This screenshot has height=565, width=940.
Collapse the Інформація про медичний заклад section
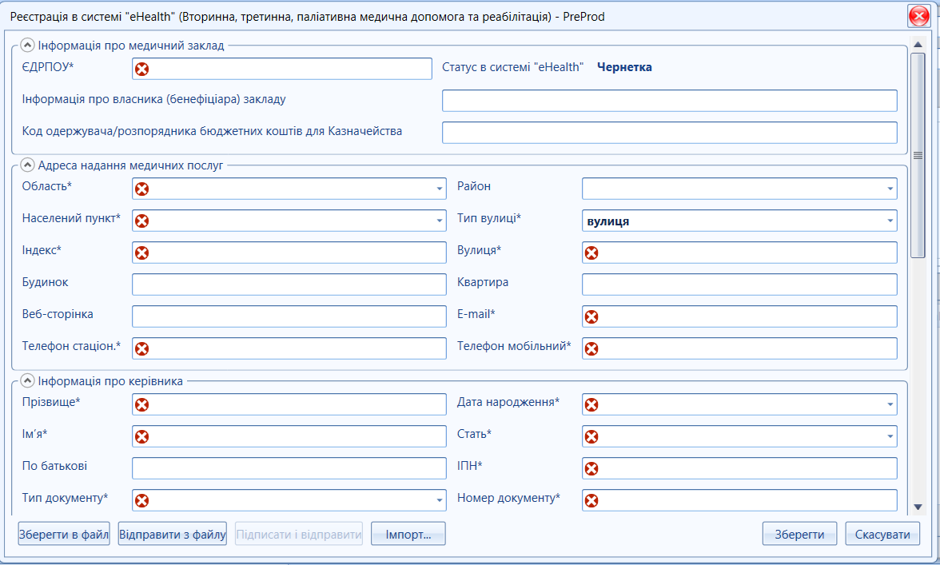[x=27, y=45]
